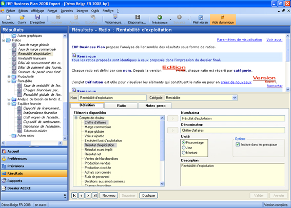Collapse the Ratios tree node

point(4,40)
